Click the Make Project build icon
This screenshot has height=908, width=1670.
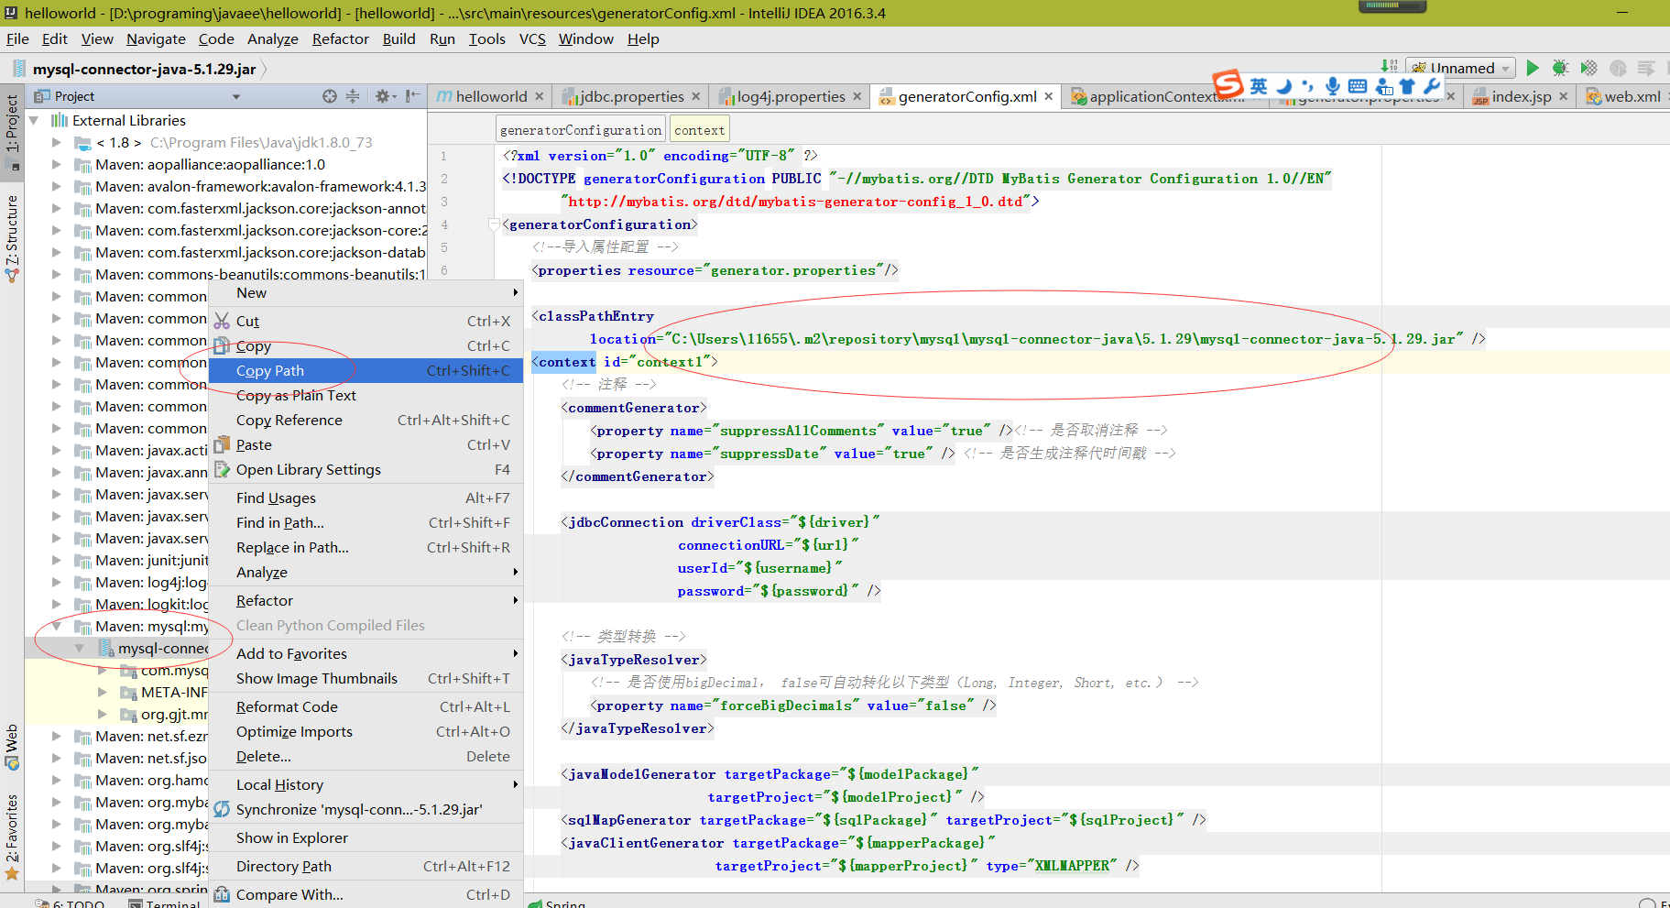coord(1389,66)
